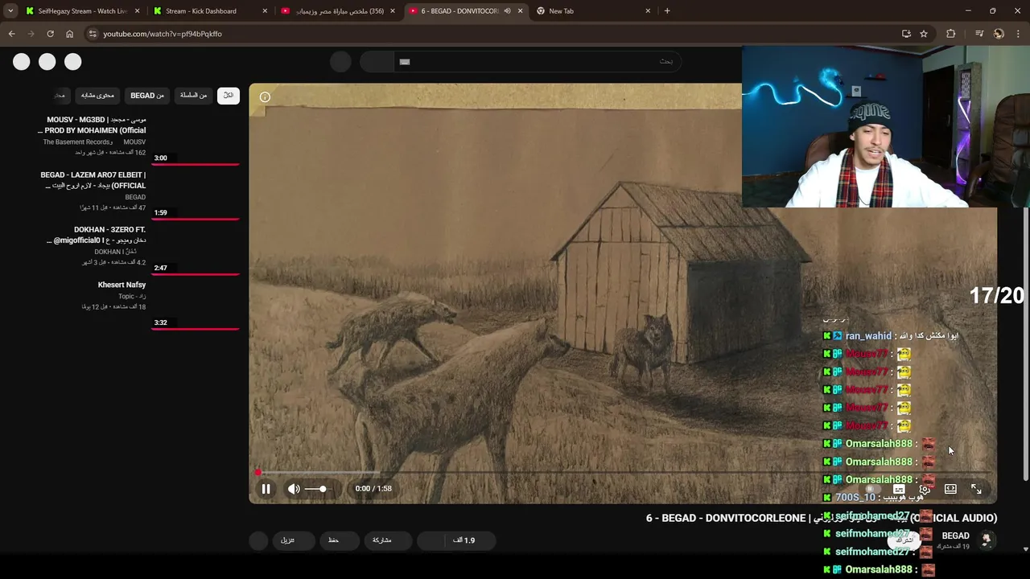The image size is (1030, 579).
Task: Select the 'محتوى مشابه' filter chip
Action: (97, 96)
